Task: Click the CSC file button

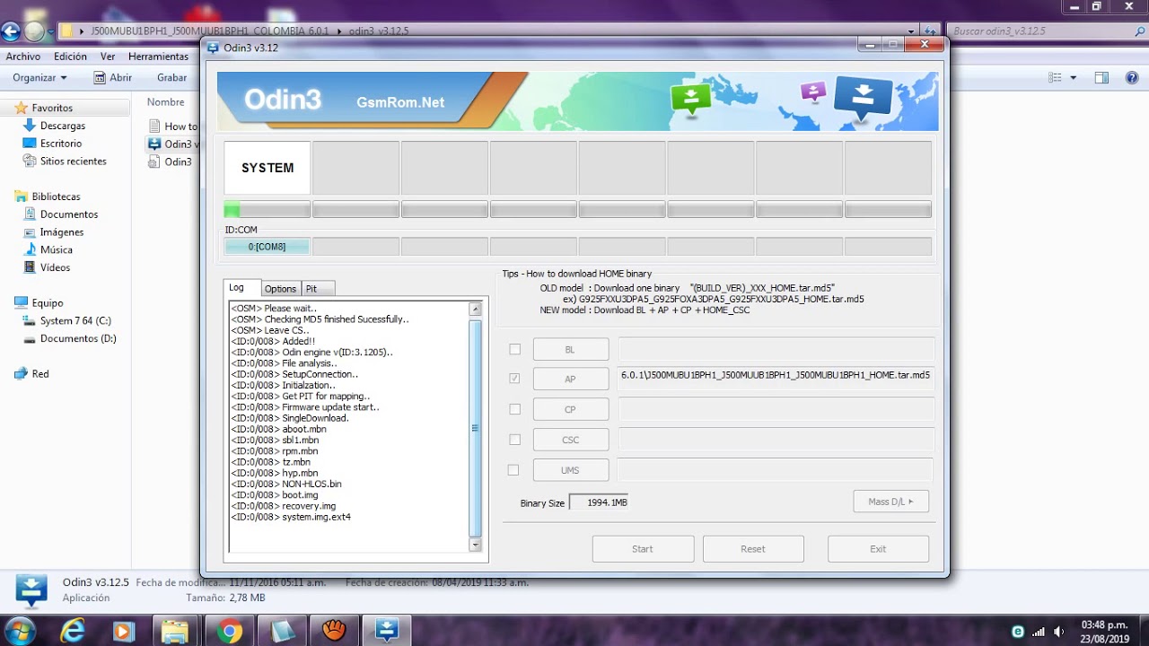Action: (x=571, y=440)
